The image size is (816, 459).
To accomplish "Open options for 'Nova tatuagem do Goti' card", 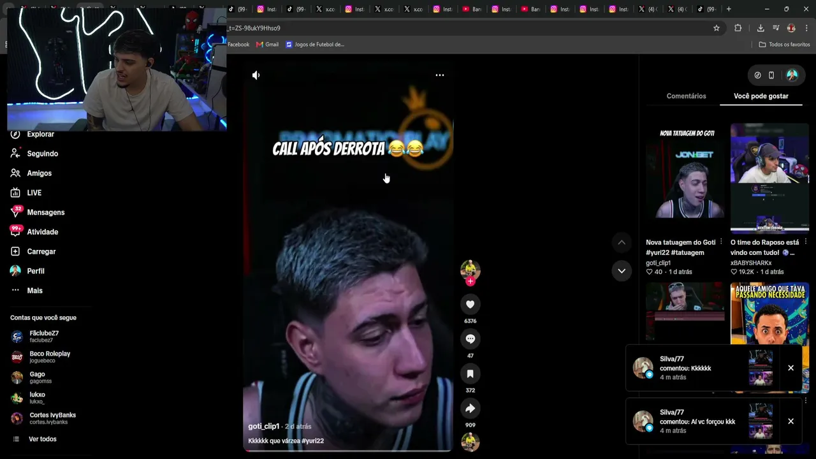I will (721, 242).
